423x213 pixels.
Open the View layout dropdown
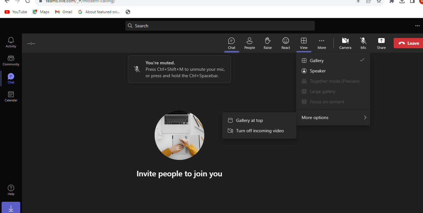tap(303, 43)
